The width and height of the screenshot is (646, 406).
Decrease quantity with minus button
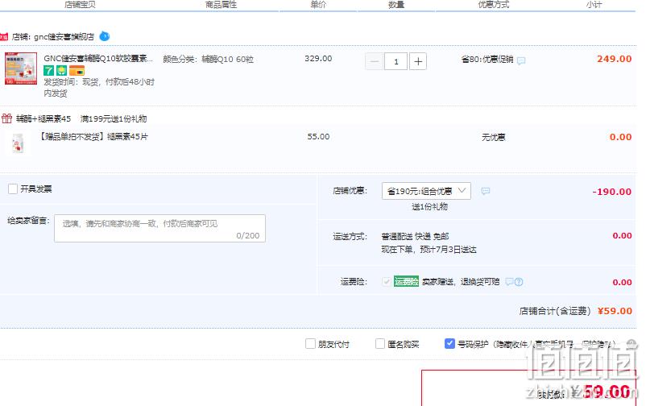tap(374, 61)
